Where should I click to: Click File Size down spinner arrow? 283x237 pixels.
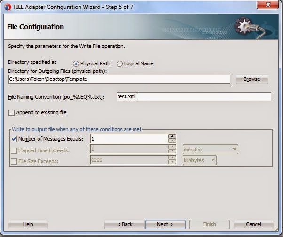coord(172,162)
